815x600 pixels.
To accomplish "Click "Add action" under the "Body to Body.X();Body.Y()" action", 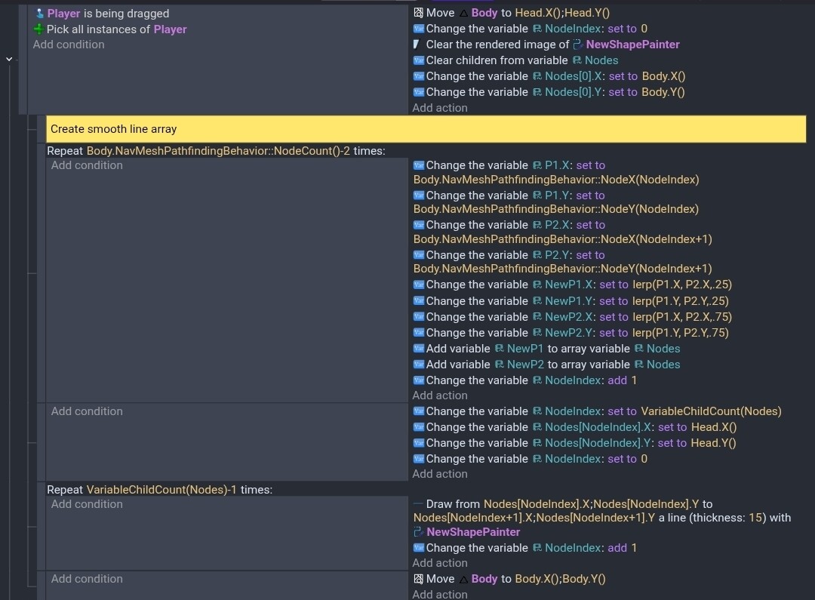I will [x=440, y=594].
